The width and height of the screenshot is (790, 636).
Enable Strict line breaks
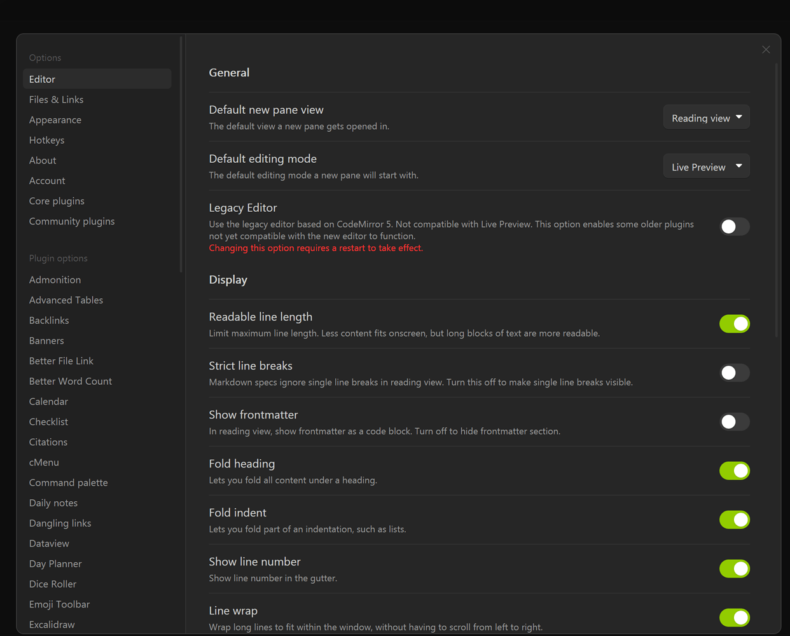pos(734,373)
